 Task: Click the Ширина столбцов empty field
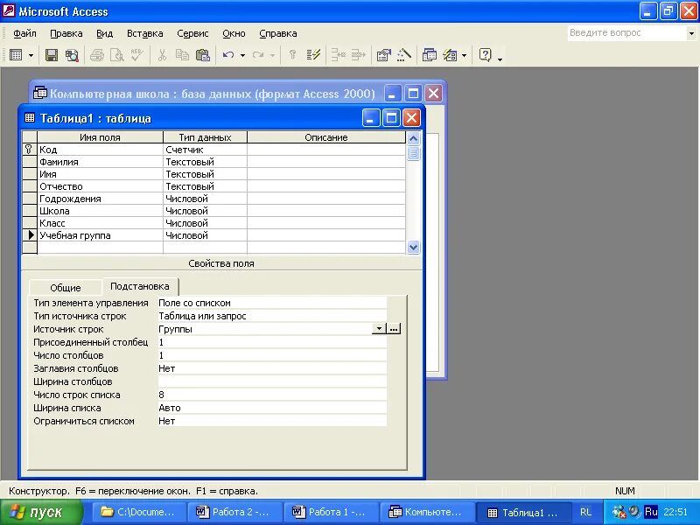click(272, 381)
